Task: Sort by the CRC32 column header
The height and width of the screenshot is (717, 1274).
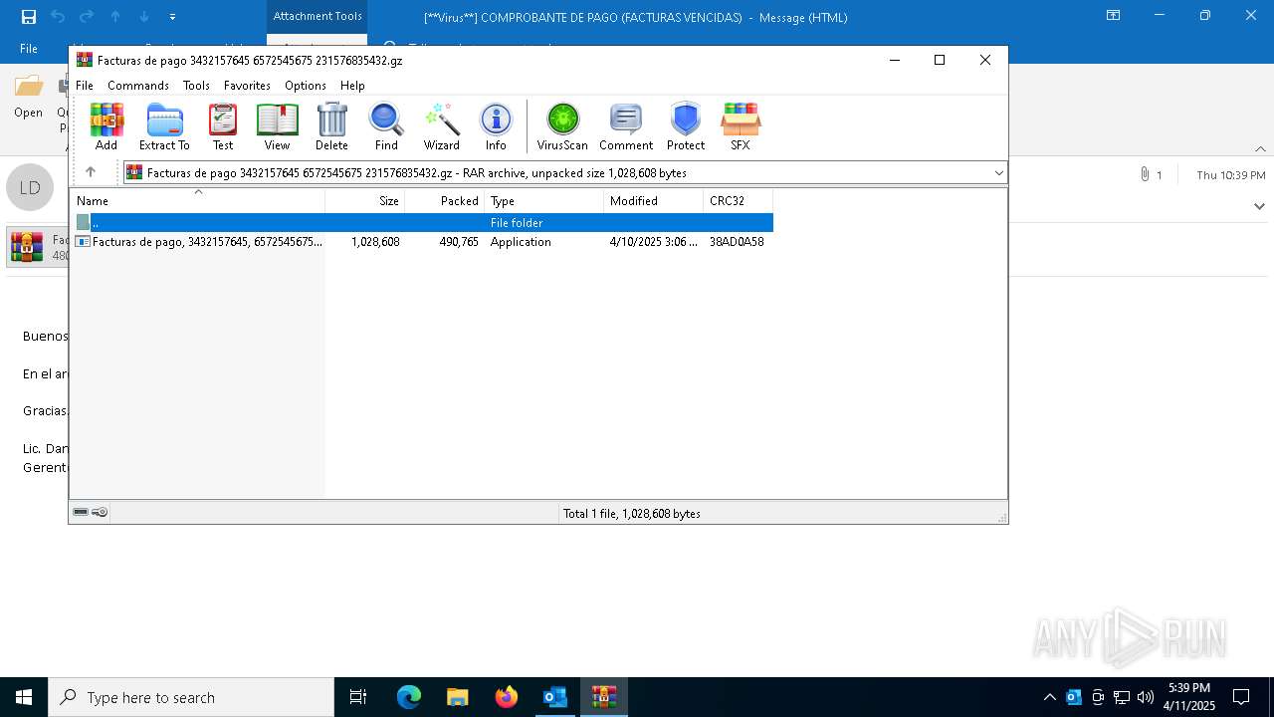Action: (x=738, y=200)
